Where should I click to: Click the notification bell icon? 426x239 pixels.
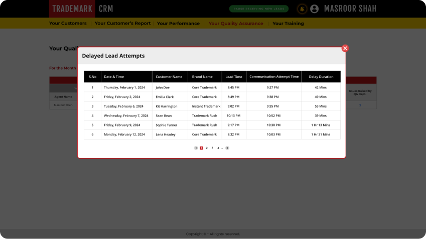302,9
